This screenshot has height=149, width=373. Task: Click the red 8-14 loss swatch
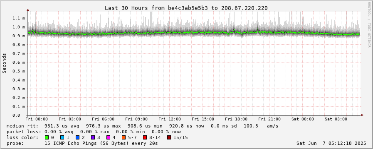tap(145, 137)
